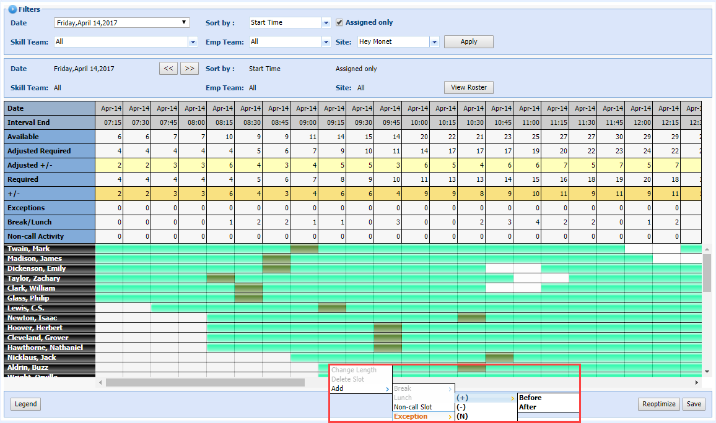Go to next day with >> button
Viewport: 716px width, 423px height.
click(189, 69)
